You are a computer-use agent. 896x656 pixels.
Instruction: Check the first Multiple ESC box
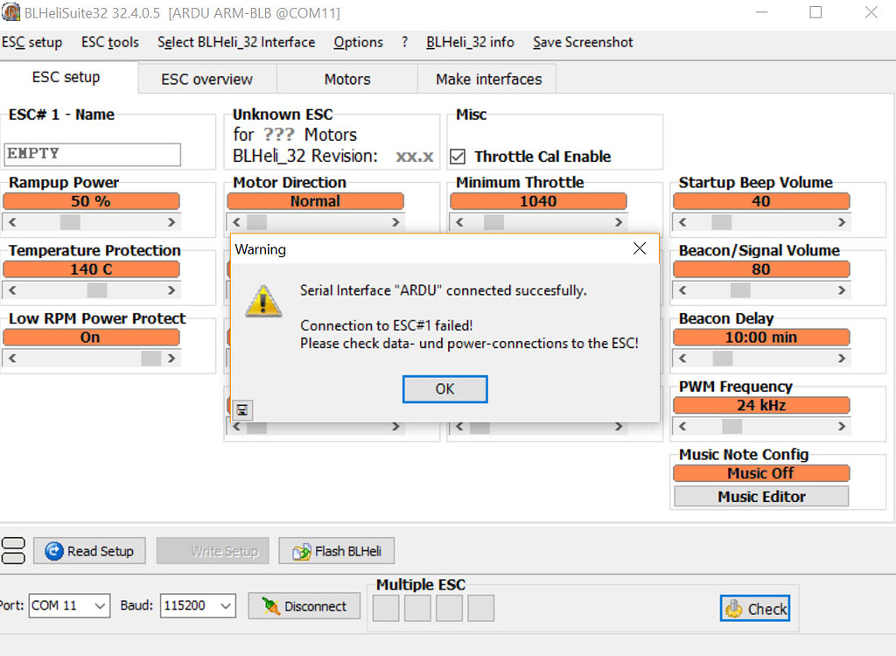click(x=385, y=608)
